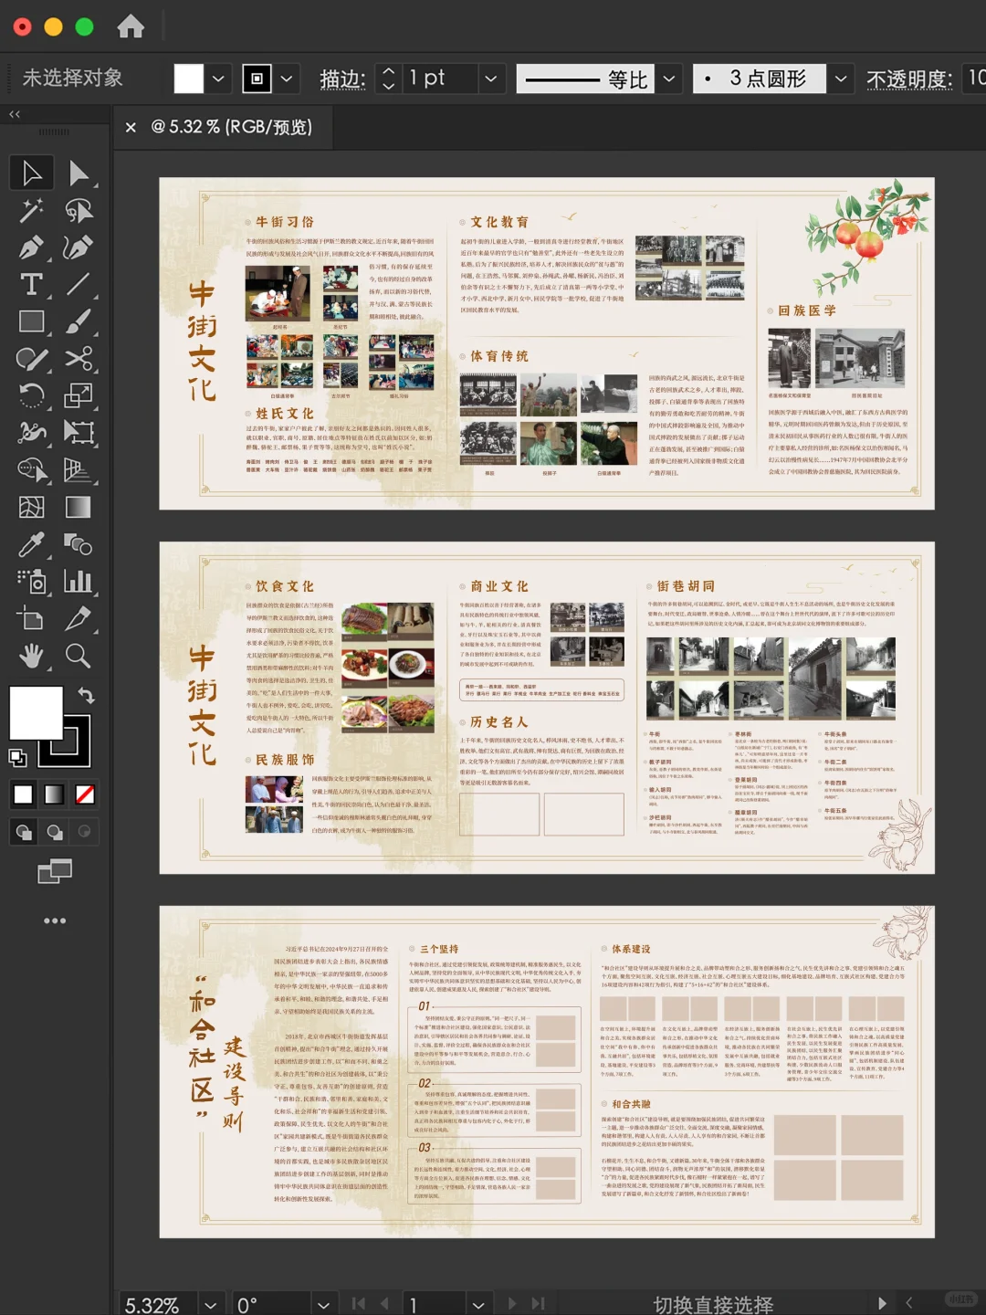Go to the Home screen
Viewport: 986px width, 1315px height.
(131, 26)
